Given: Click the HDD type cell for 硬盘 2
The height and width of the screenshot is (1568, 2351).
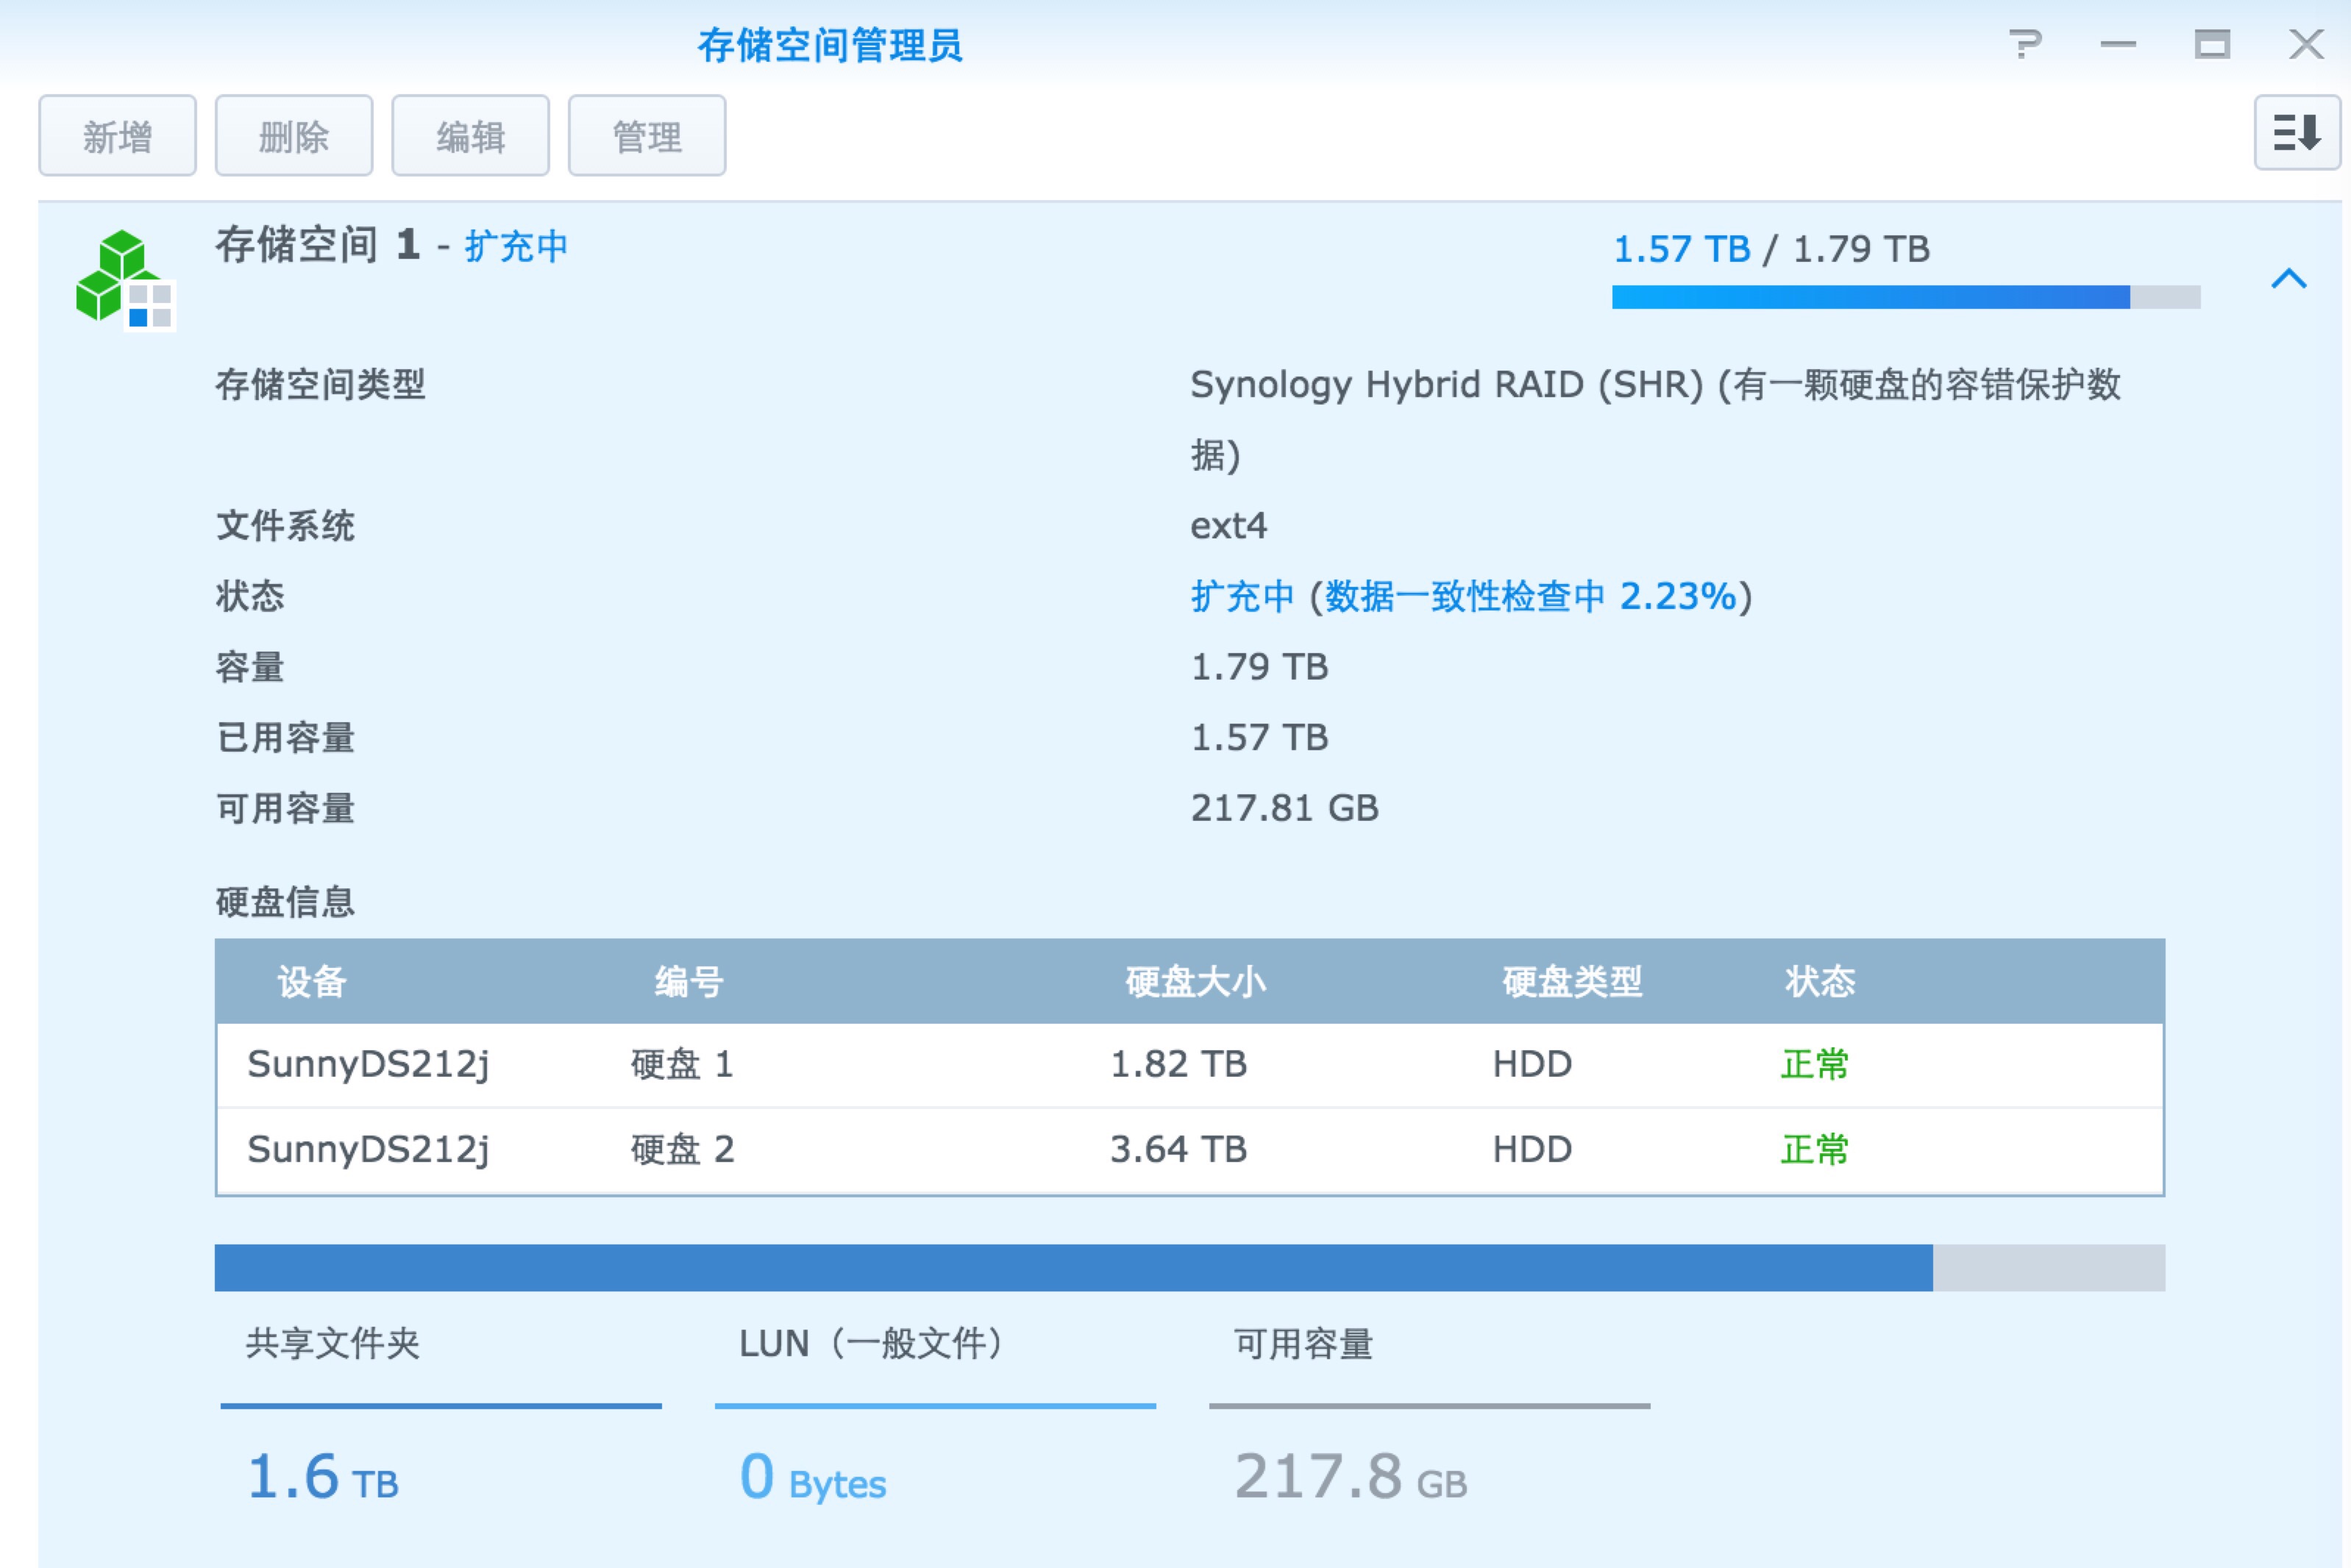Looking at the screenshot, I should click(1532, 1150).
